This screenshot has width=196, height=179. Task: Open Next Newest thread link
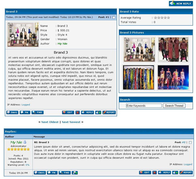coord(71,122)
